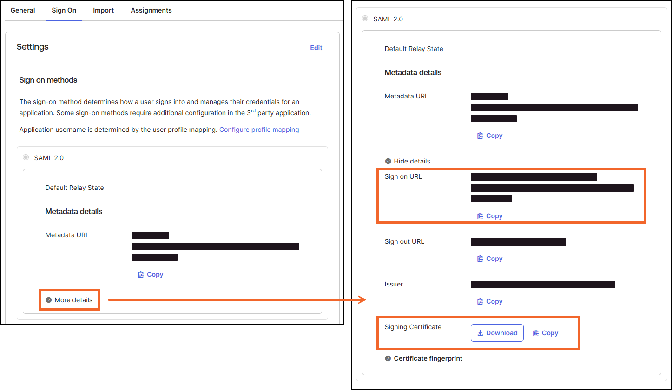Download the Signing Certificate

[x=497, y=333]
